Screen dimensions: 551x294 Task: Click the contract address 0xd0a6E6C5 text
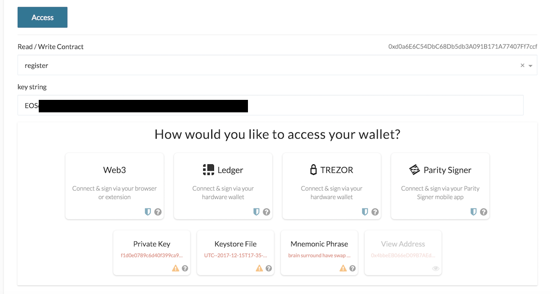(x=463, y=46)
